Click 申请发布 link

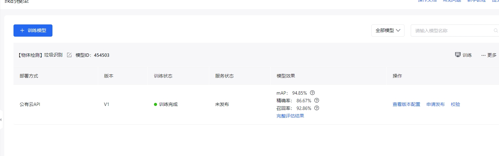pyautogui.click(x=436, y=104)
